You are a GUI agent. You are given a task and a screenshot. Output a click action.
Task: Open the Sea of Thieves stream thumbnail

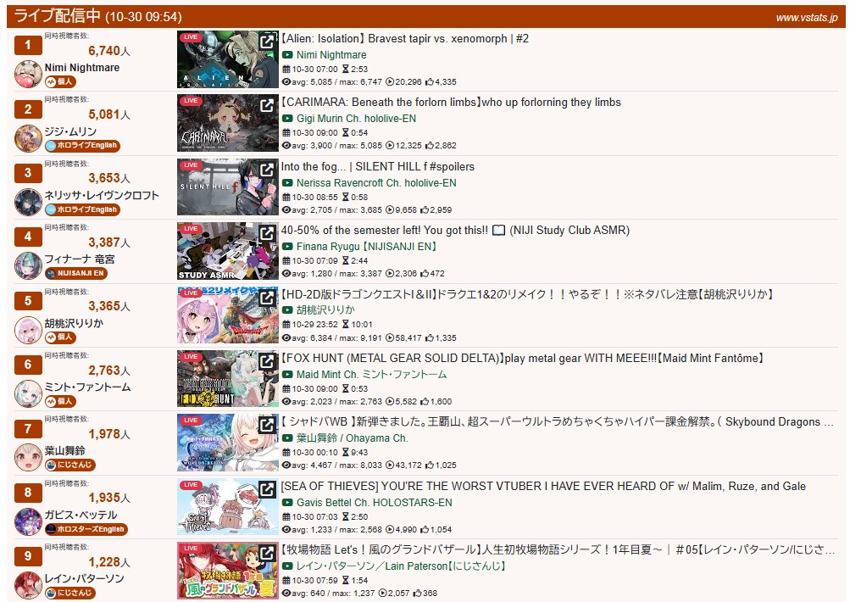227,506
